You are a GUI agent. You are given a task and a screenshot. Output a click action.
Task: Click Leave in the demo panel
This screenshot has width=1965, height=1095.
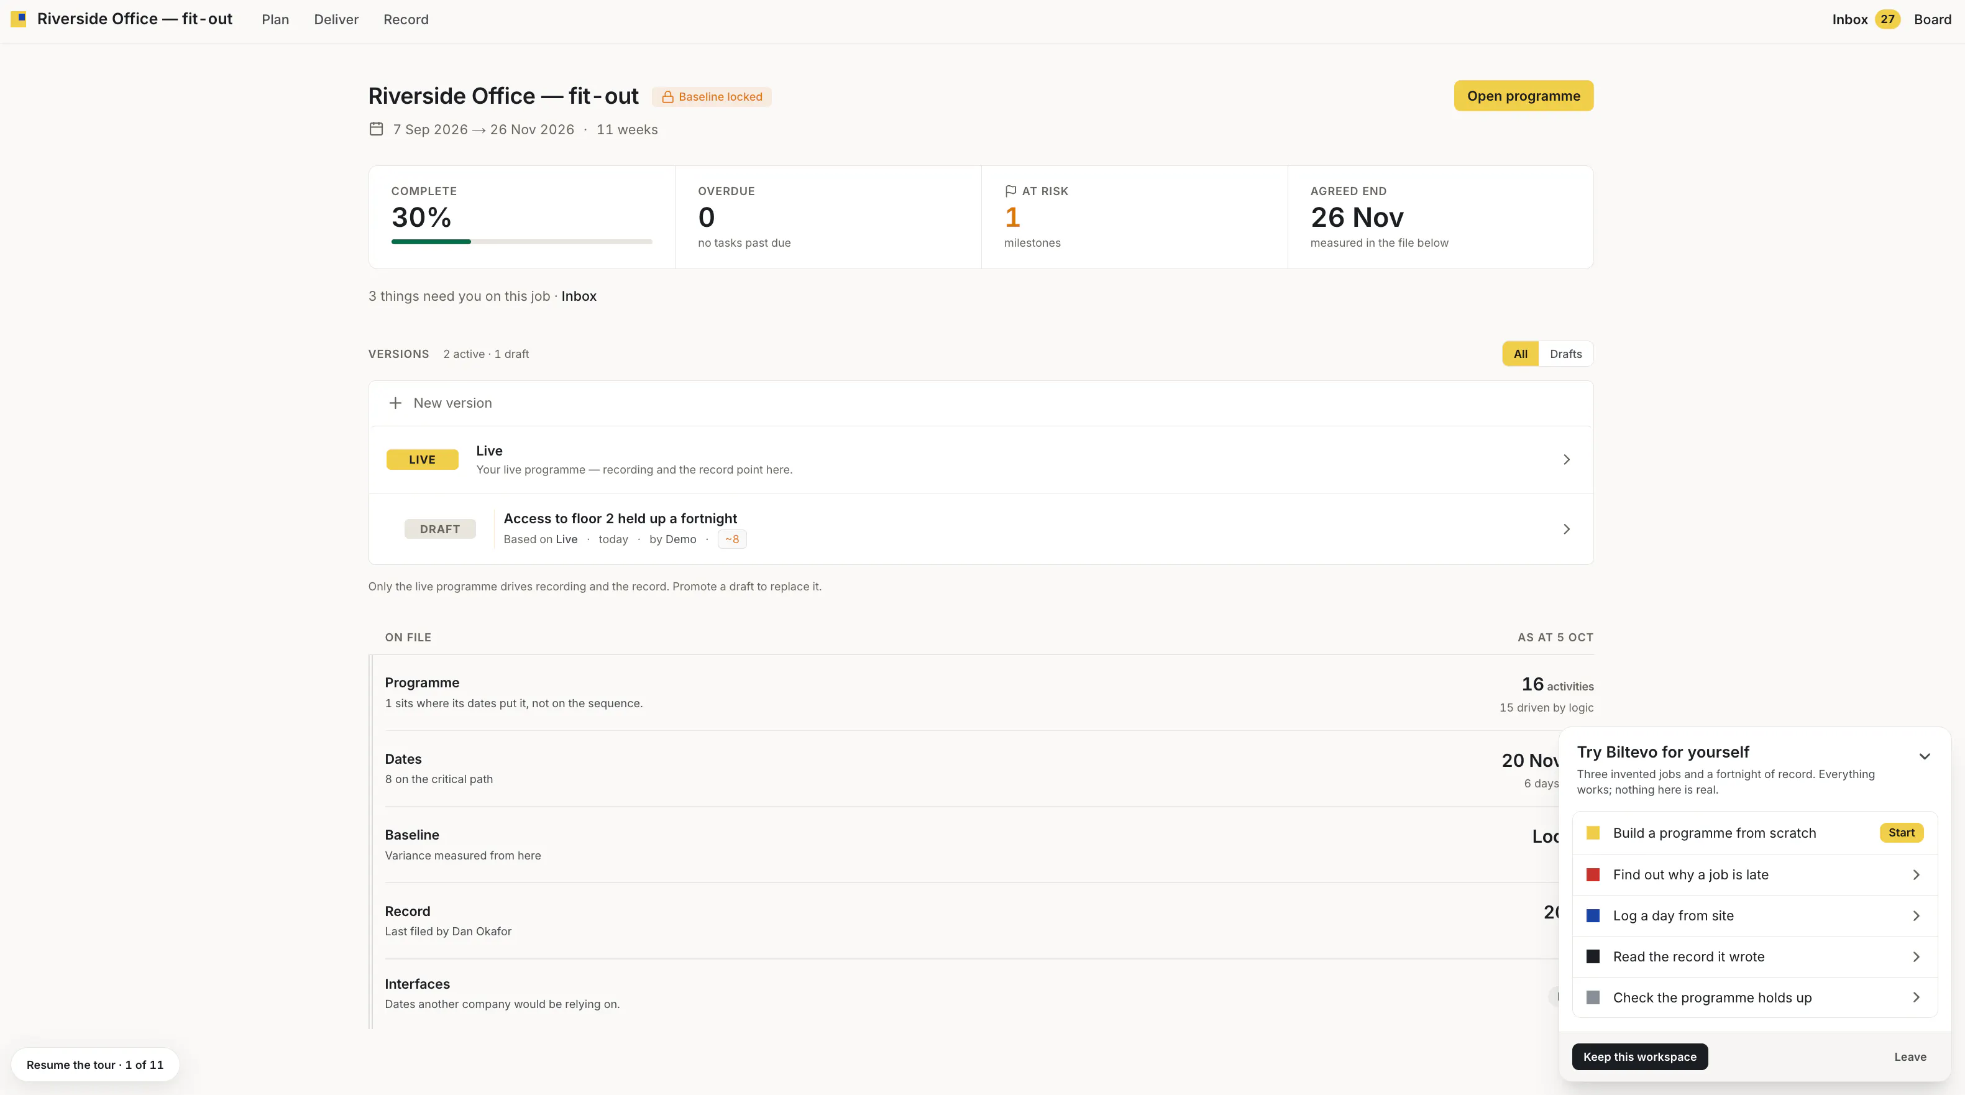[1910, 1057]
